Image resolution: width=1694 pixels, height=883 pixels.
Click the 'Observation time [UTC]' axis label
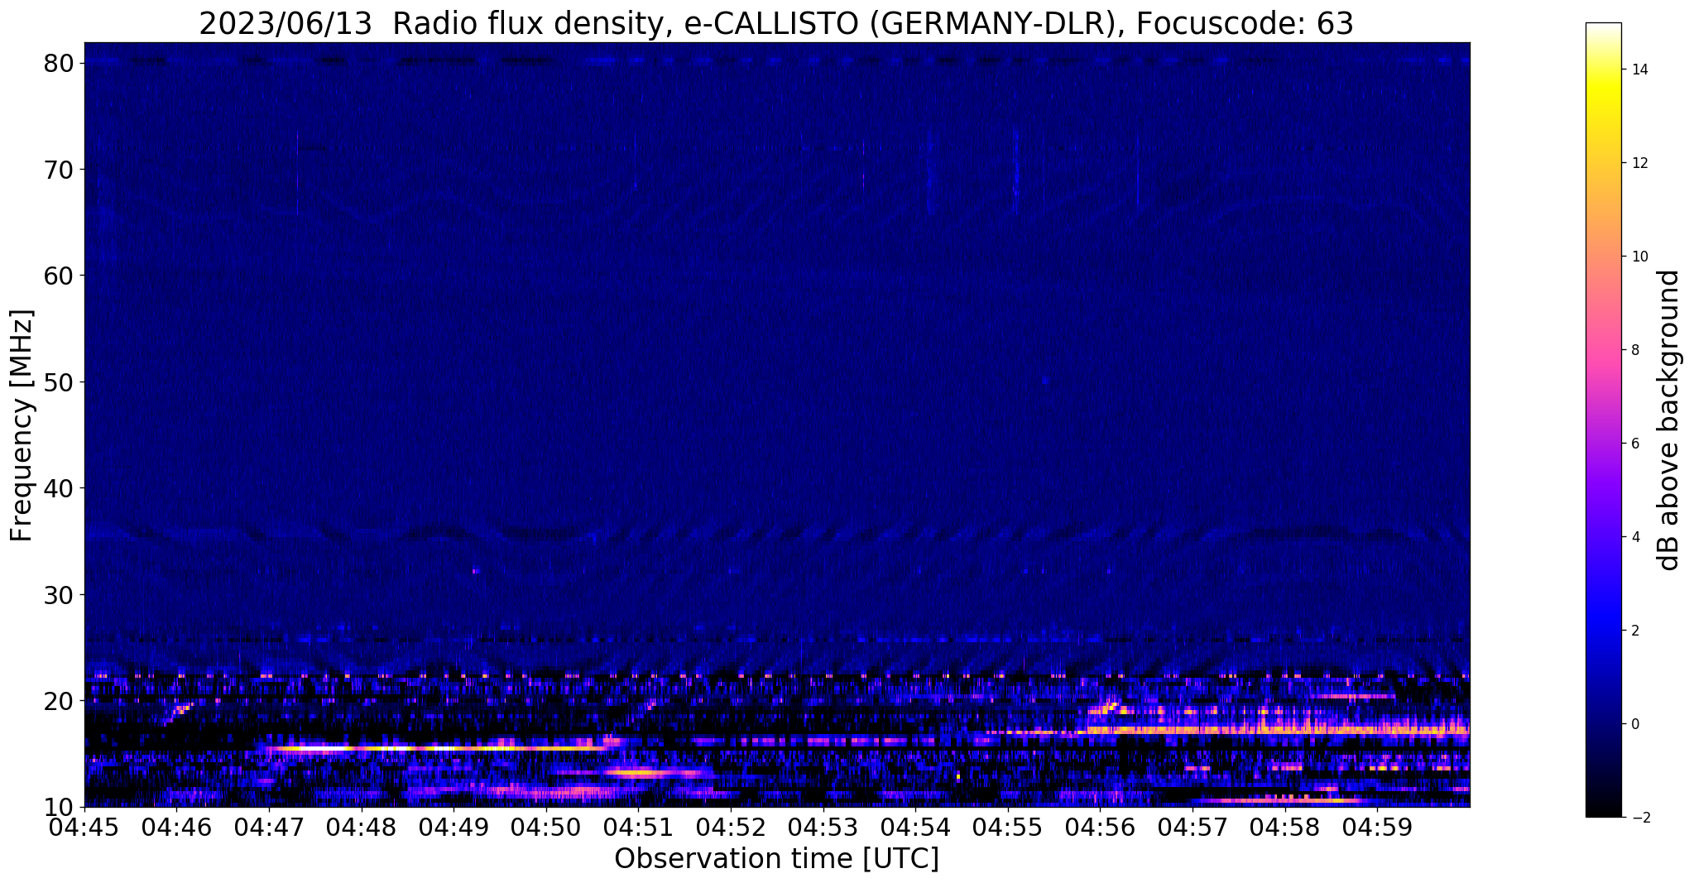point(776,859)
